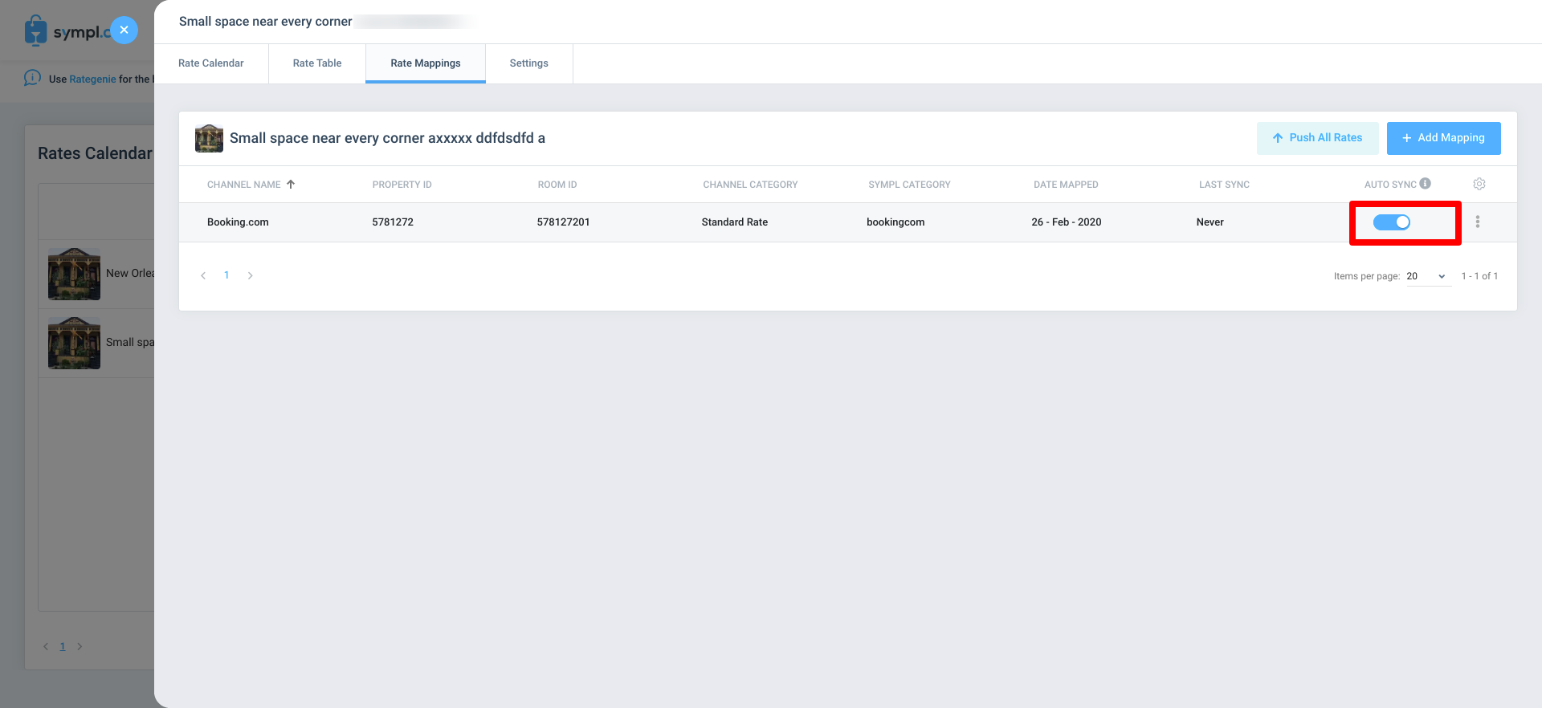Click the 1 - 1 of 1 range text
Viewport: 1542px width, 708px height.
point(1479,276)
